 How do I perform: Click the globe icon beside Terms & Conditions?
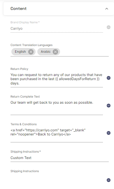[108, 133]
